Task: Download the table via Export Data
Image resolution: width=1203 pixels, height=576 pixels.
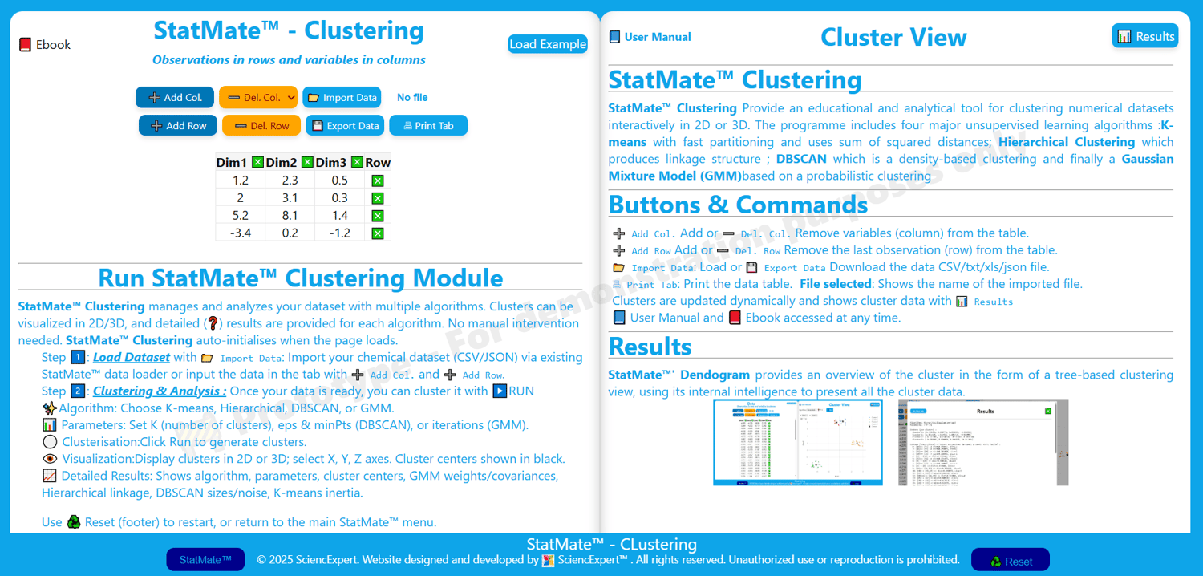Action: [345, 125]
